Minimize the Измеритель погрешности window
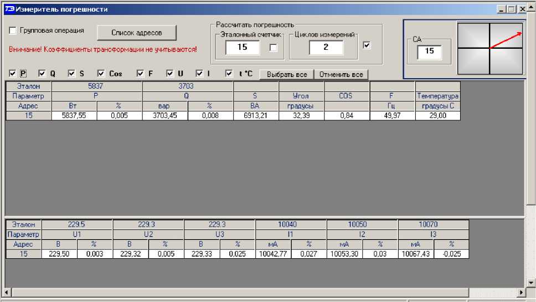 pos(501,9)
